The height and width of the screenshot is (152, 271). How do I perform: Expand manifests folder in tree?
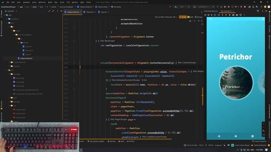pyautogui.click(x=7, y=19)
